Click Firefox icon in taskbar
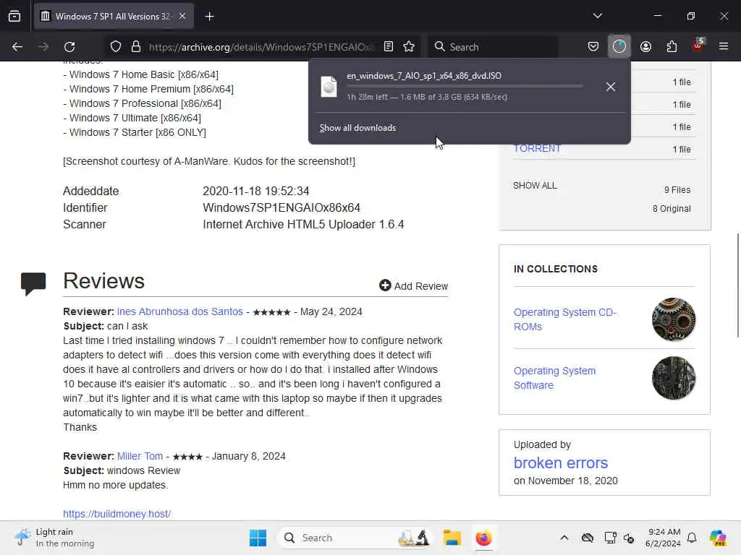 (x=483, y=538)
